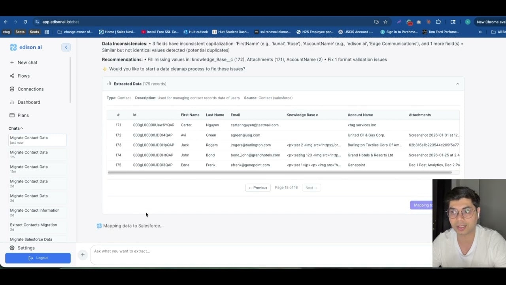Click the plus attachment button beside chat input
The image size is (506, 285).
coord(83,255)
